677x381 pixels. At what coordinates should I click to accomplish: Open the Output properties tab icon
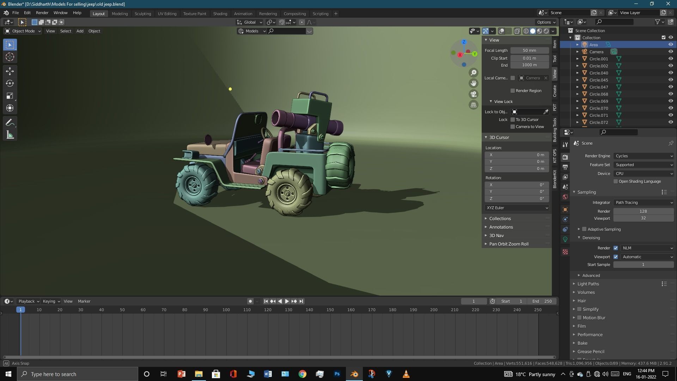[x=565, y=167]
